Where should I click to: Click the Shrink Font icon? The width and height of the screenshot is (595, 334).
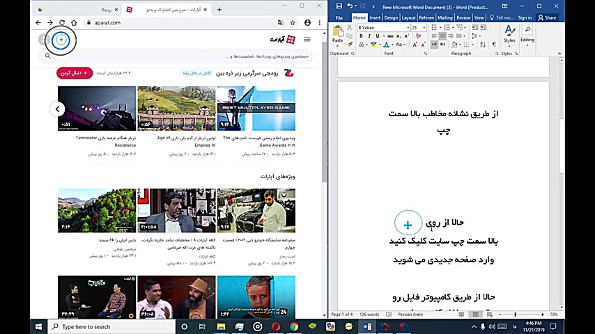[x=423, y=45]
